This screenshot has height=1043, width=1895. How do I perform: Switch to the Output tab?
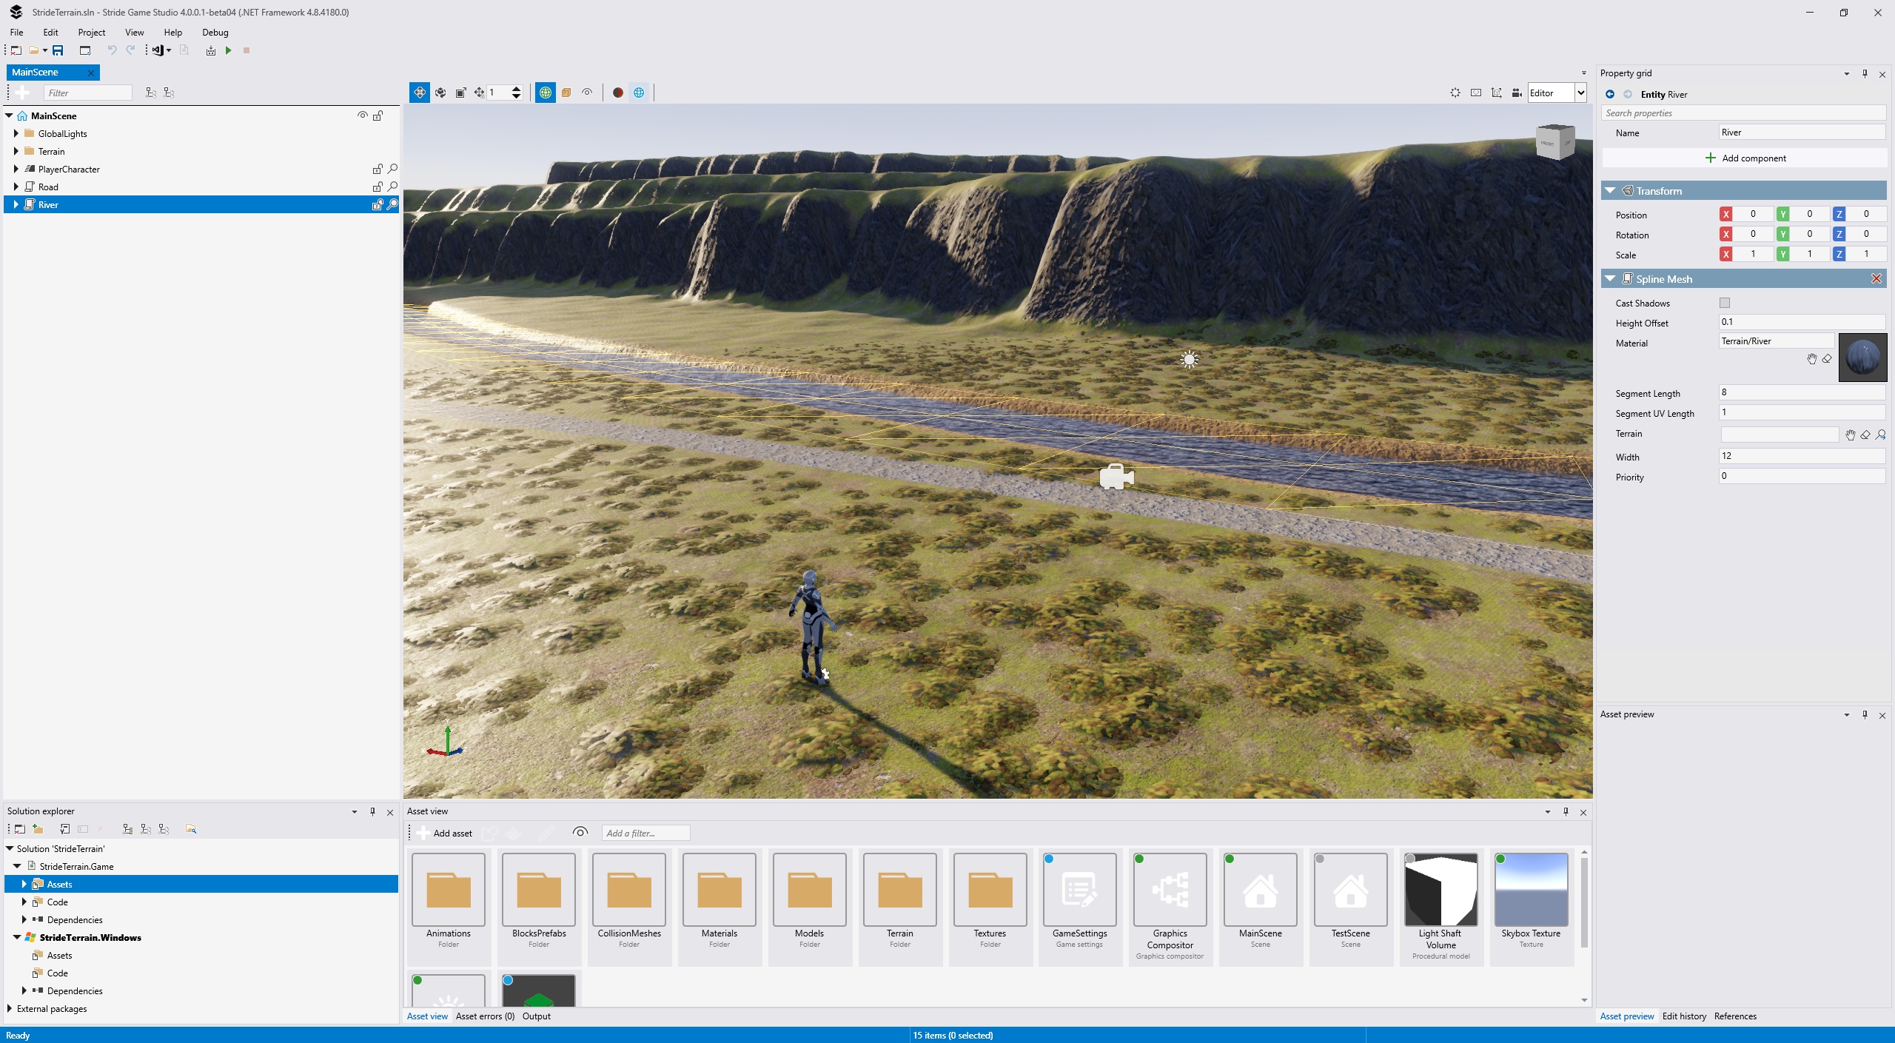point(536,1016)
